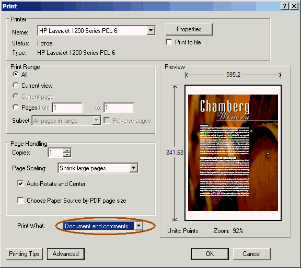Click the Chamberg Winery preview thumbnail

point(233,153)
